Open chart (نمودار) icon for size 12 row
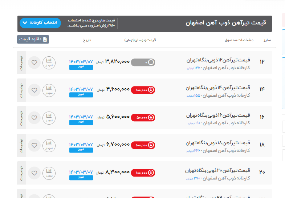Screen dimensions: 285x198 [49, 62]
